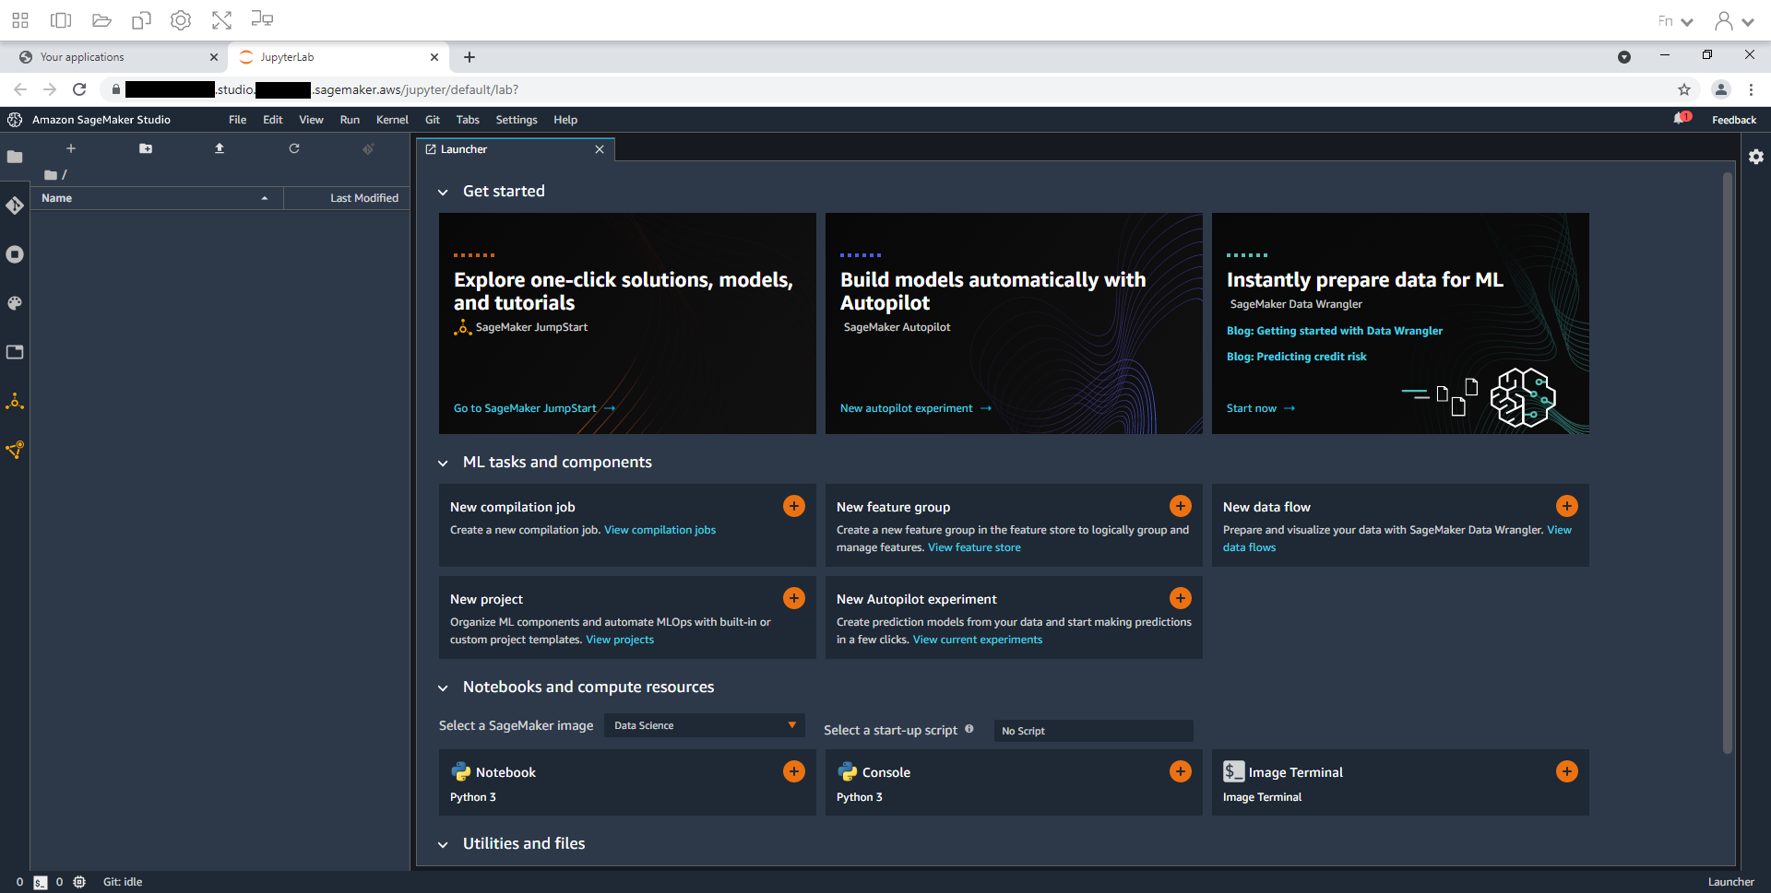Screen dimensions: 1771x893
Task: Open the Git sidebar panel
Action: tap(15, 206)
